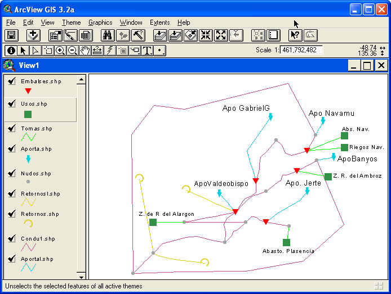This screenshot has width=391, height=294.
Task: Select the Tomas.shp theme name
Action: point(37,129)
